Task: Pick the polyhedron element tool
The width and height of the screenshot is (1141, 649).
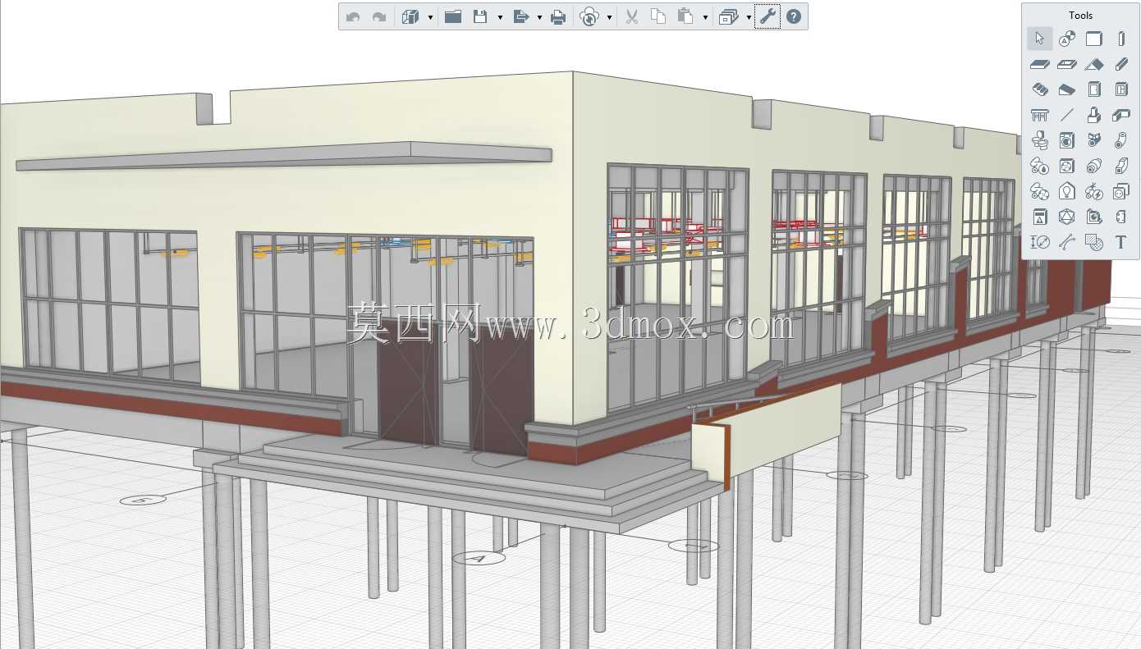Action: point(1066,217)
